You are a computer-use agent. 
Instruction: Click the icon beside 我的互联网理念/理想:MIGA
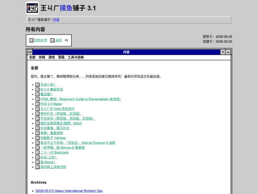coord(38,124)
